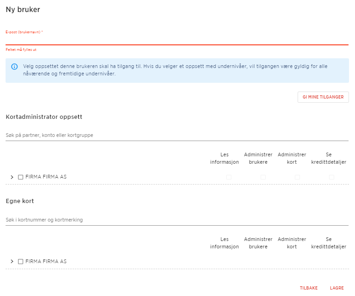Select FIRMA FIRMA AS label in Kortadministrator oppsett
This screenshot has height=296, width=355.
point(46,177)
